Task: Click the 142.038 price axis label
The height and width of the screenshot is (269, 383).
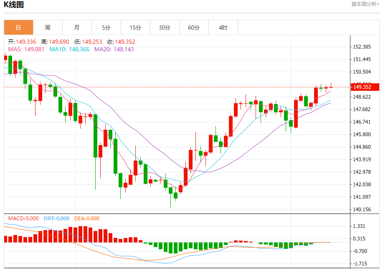Action: click(362, 184)
